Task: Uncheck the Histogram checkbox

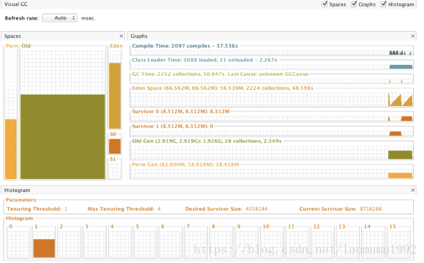Action: click(x=383, y=4)
